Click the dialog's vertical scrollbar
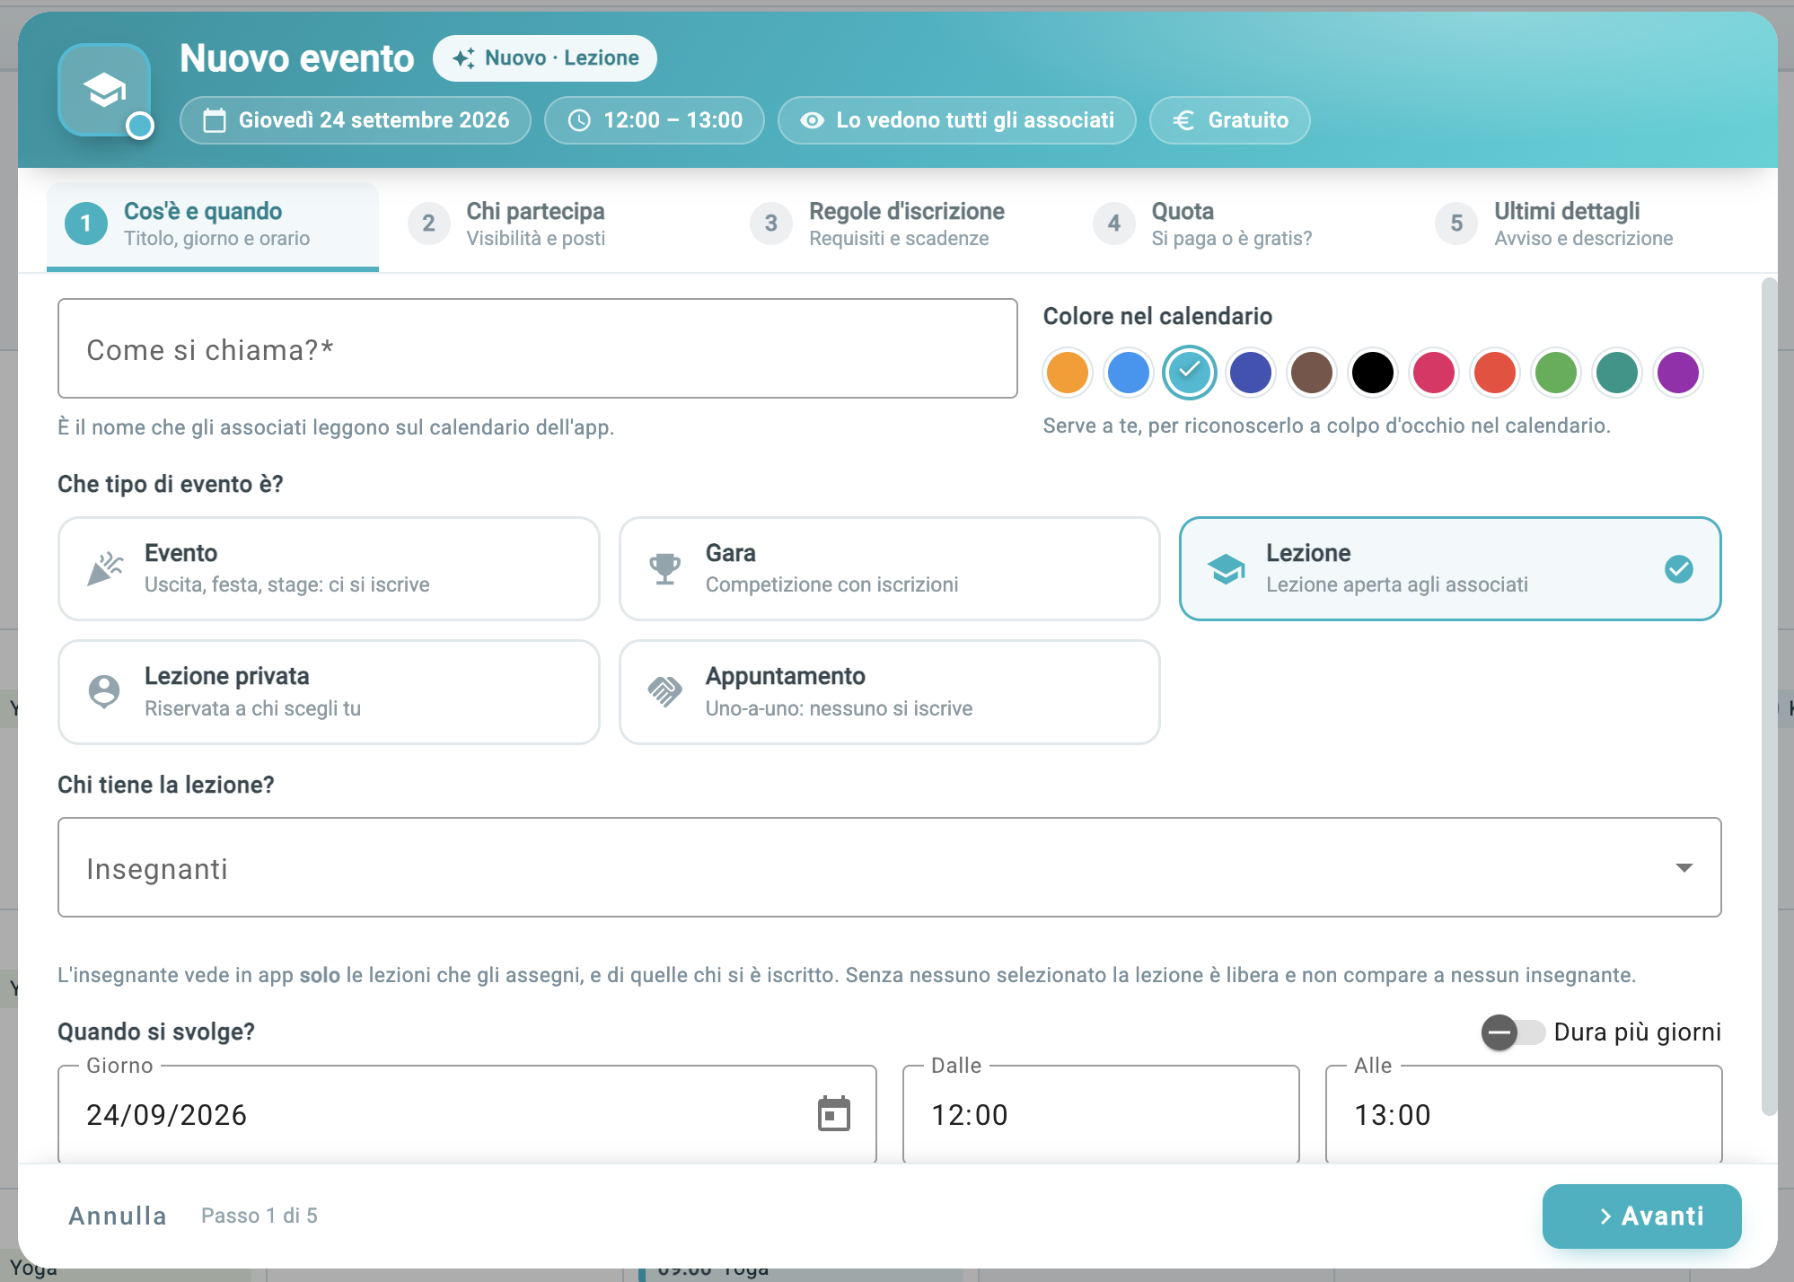The height and width of the screenshot is (1282, 1794). [x=1769, y=697]
